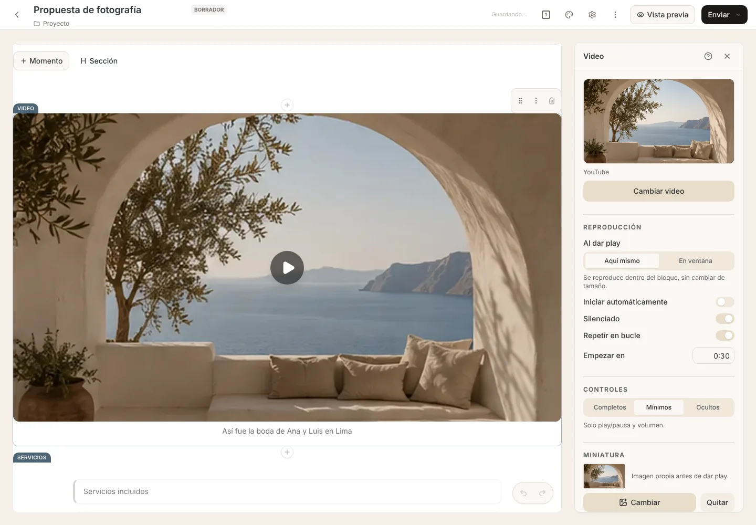Select the En ventana playback option
This screenshot has height=525, width=756.
pyautogui.click(x=696, y=261)
